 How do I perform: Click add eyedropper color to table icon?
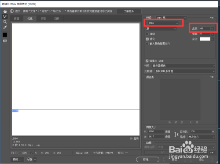[x=191, y=122]
